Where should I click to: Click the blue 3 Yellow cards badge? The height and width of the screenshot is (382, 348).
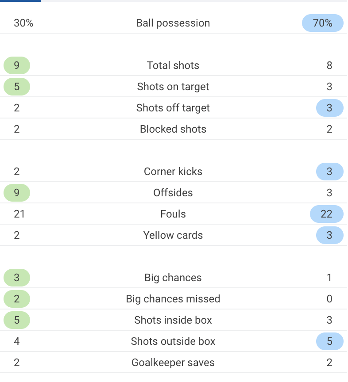[x=330, y=235]
